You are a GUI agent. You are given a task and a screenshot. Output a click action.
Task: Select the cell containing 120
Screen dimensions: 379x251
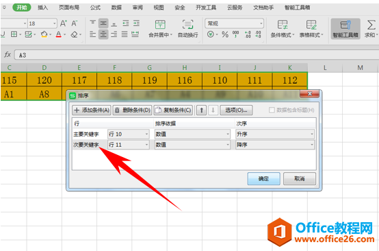[44, 80]
